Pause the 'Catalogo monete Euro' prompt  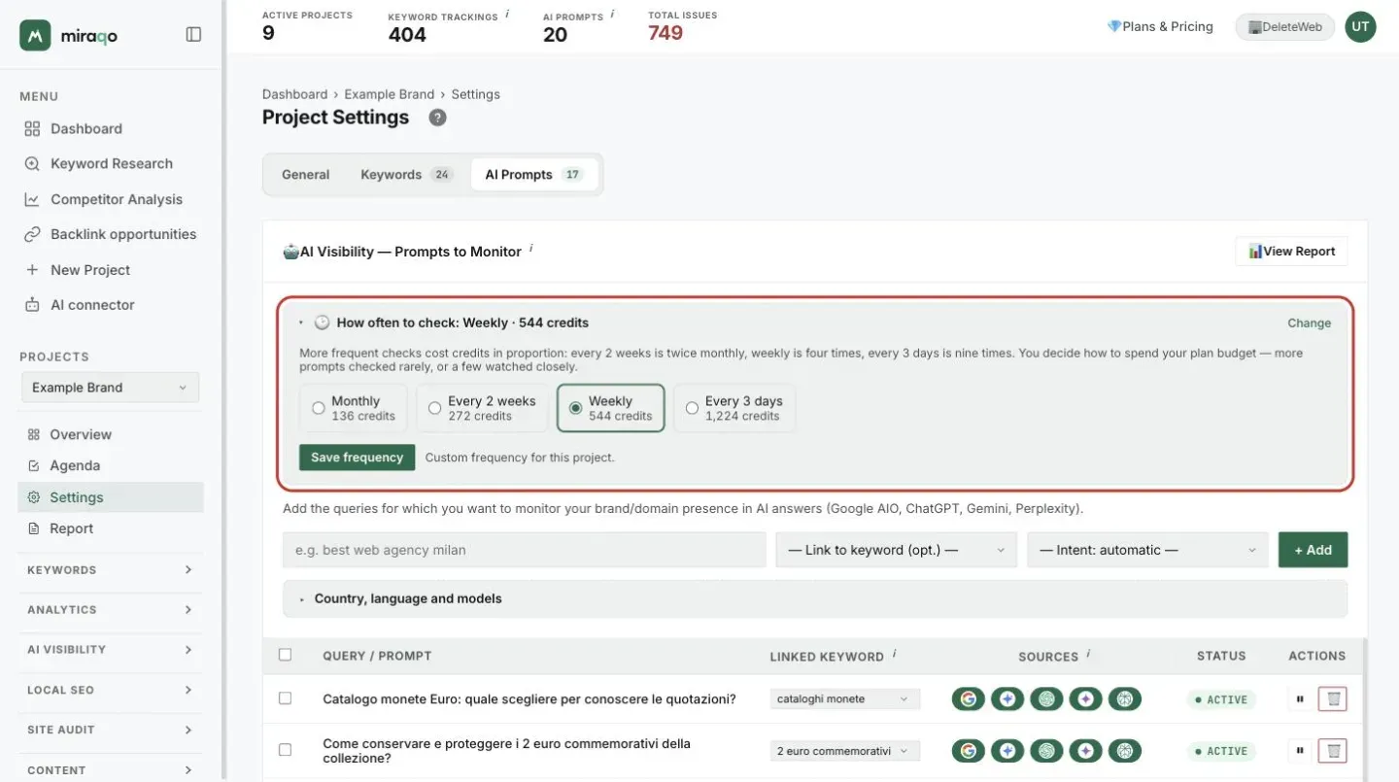(x=1300, y=699)
